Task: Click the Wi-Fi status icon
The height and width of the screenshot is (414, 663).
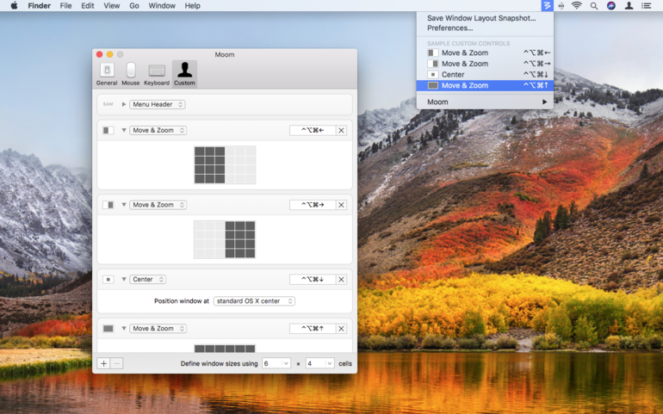Action: pos(576,5)
